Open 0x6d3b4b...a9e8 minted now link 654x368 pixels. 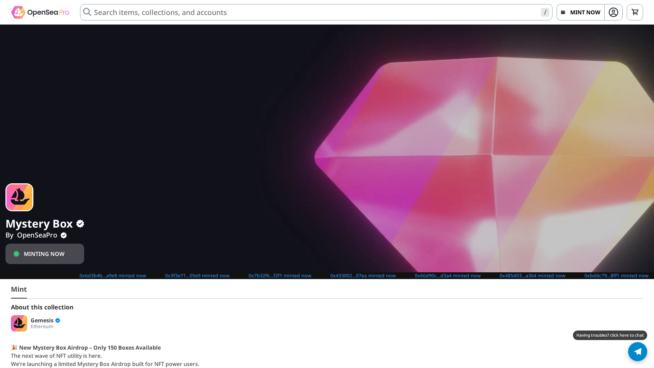tap(113, 276)
